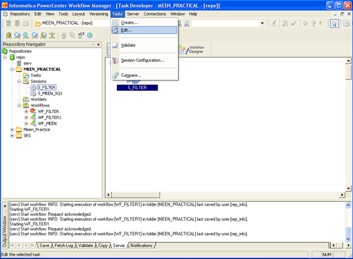Select the Tasks folder in tree
Screen dimensions: 353x259
point(36,75)
